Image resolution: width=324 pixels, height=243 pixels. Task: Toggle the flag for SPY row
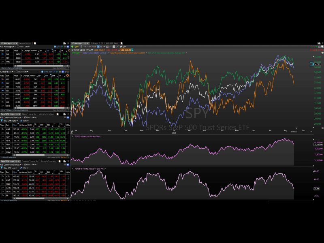tap(2, 58)
